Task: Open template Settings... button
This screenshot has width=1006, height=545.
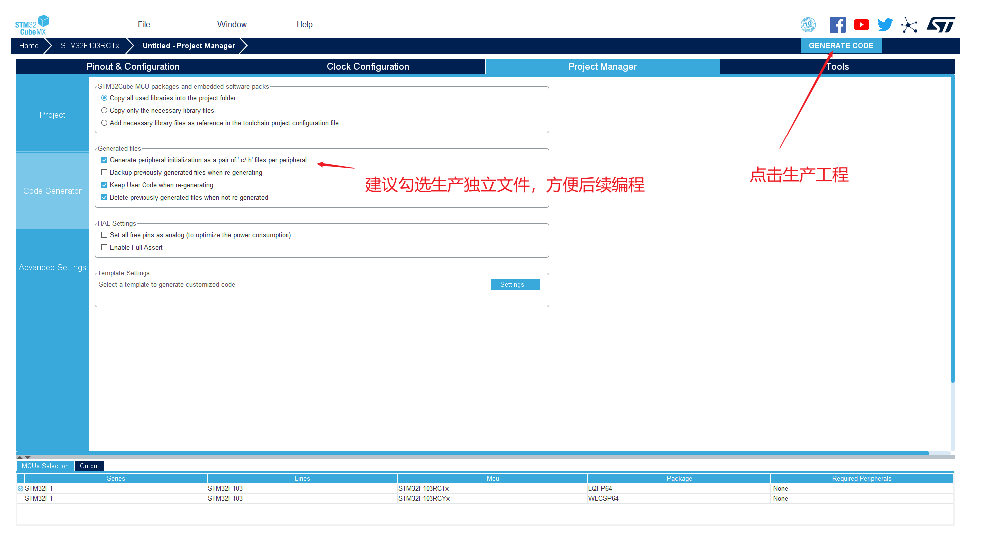Action: 515,285
